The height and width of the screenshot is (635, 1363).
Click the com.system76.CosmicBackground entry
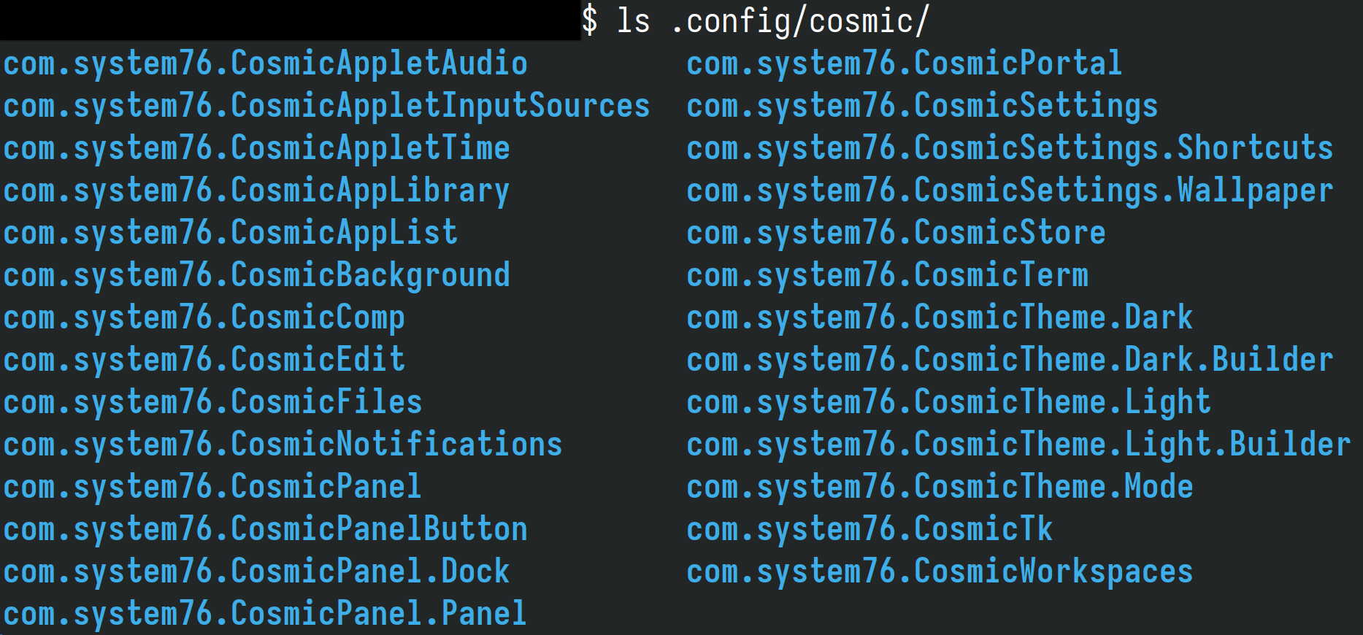(x=256, y=275)
